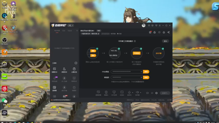Open OBS Studio desktop shortcut

coord(4,41)
